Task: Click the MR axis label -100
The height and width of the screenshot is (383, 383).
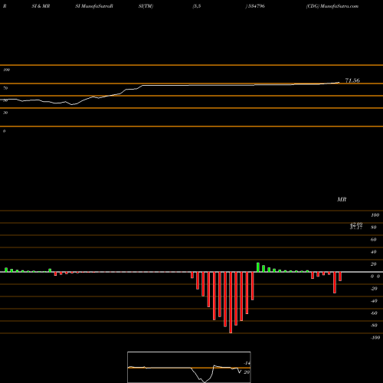Action: click(375, 338)
